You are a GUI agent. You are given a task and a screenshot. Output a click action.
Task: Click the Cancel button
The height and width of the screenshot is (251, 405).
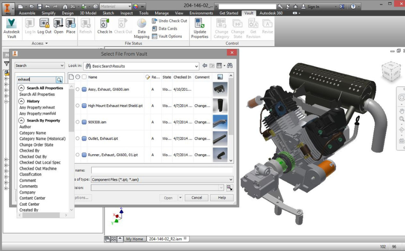click(x=197, y=197)
